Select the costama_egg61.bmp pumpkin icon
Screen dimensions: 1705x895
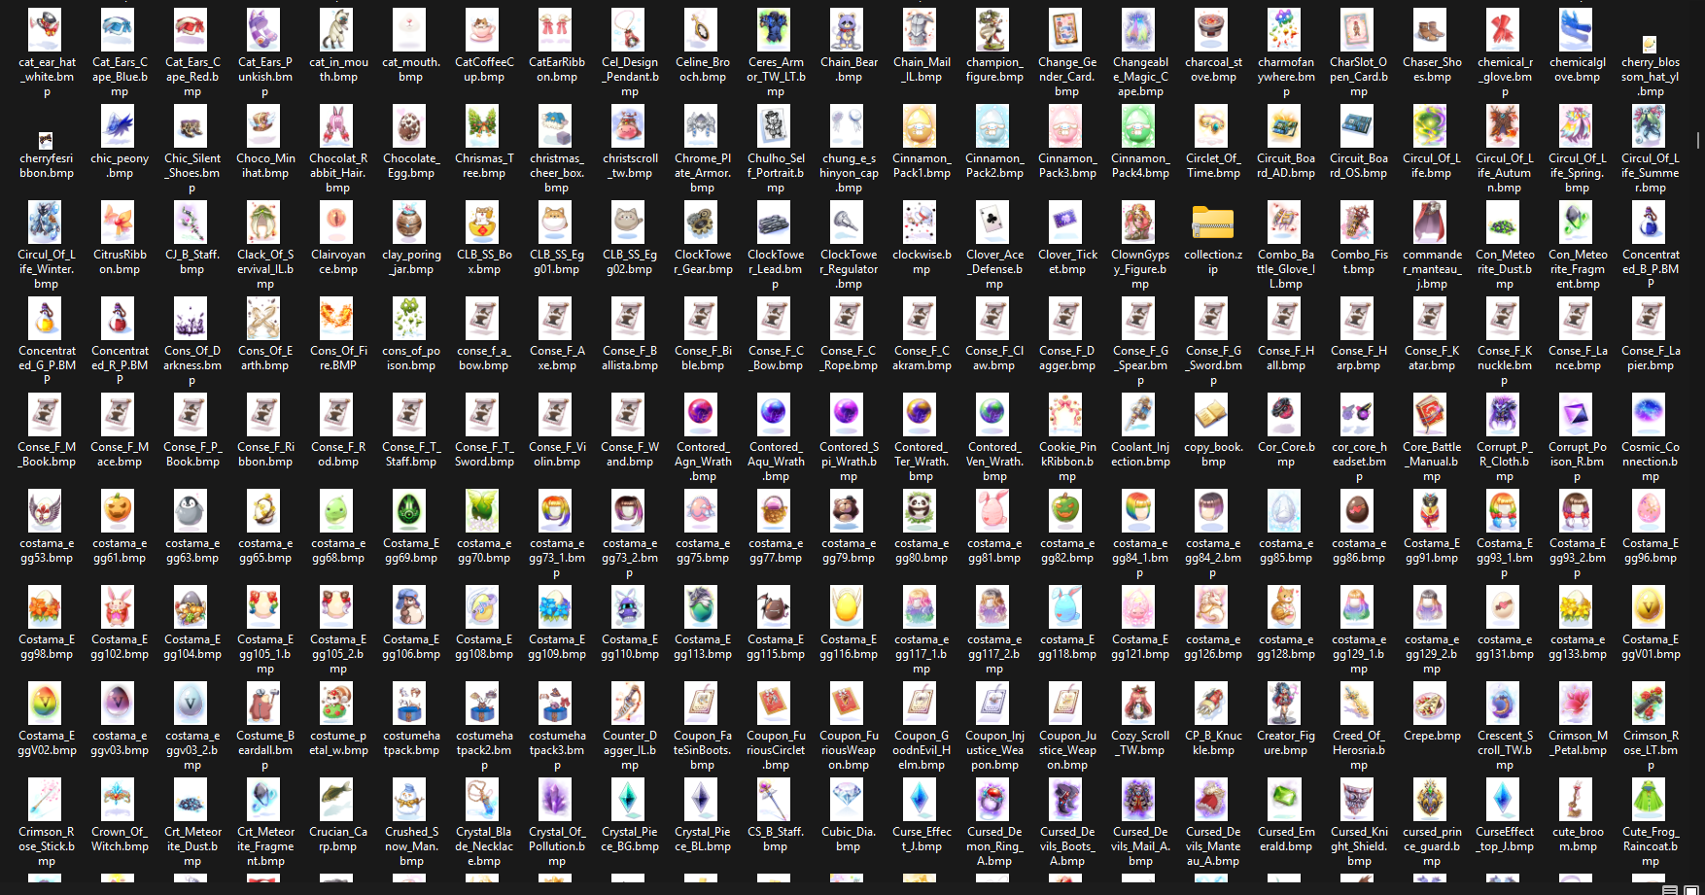point(119,512)
